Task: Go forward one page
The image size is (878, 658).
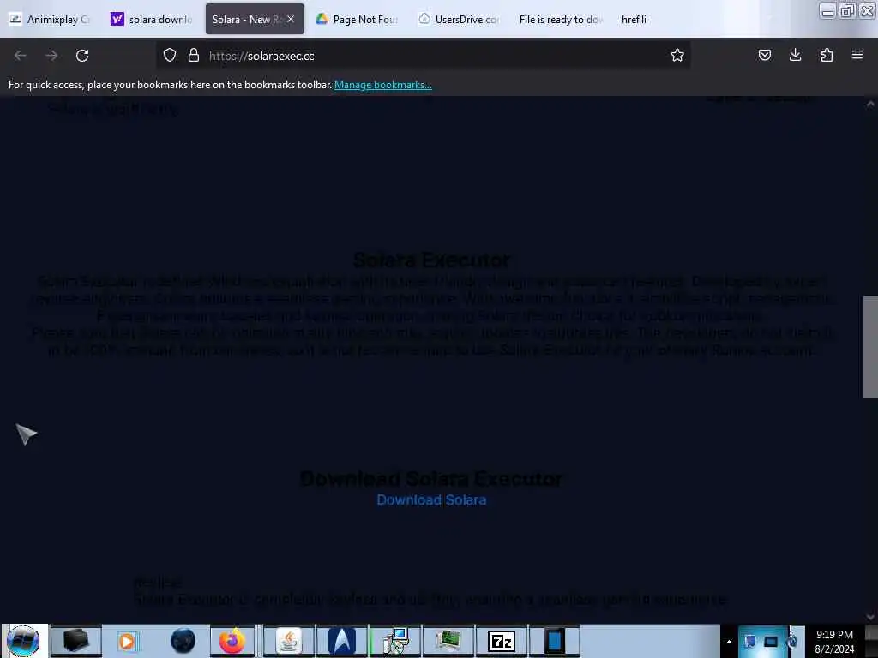Action: coord(51,56)
